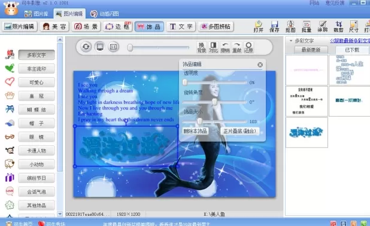Image resolution: width=370 pixels, height=226 pixels.
Task: Select the 小动物 category button
Action: click(x=37, y=164)
